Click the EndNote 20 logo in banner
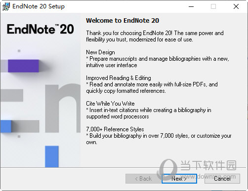 coord(41,29)
